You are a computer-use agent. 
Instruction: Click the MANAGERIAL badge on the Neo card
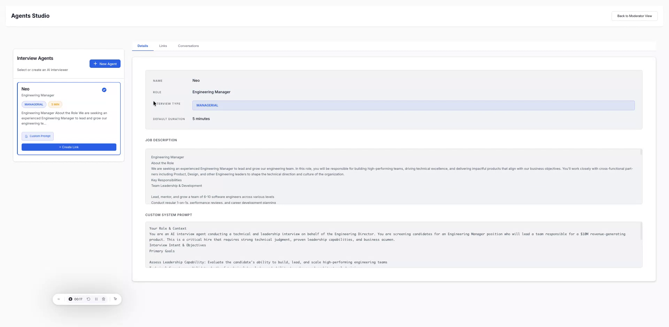(x=33, y=104)
